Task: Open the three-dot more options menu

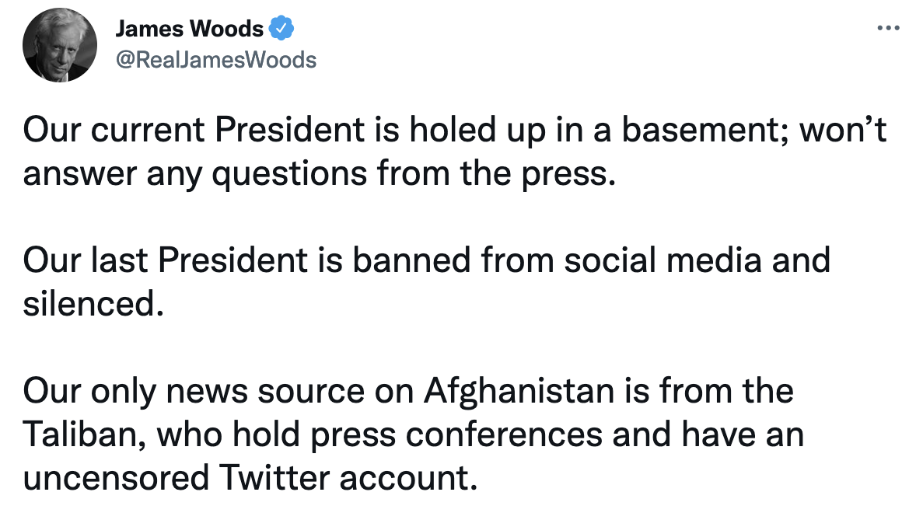Action: (x=888, y=30)
